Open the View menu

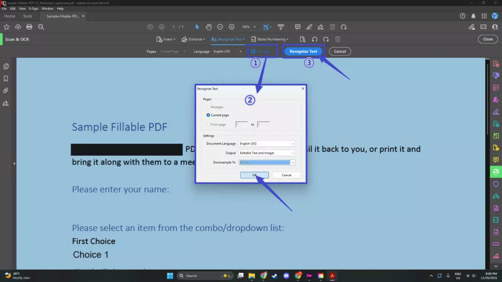22,9
